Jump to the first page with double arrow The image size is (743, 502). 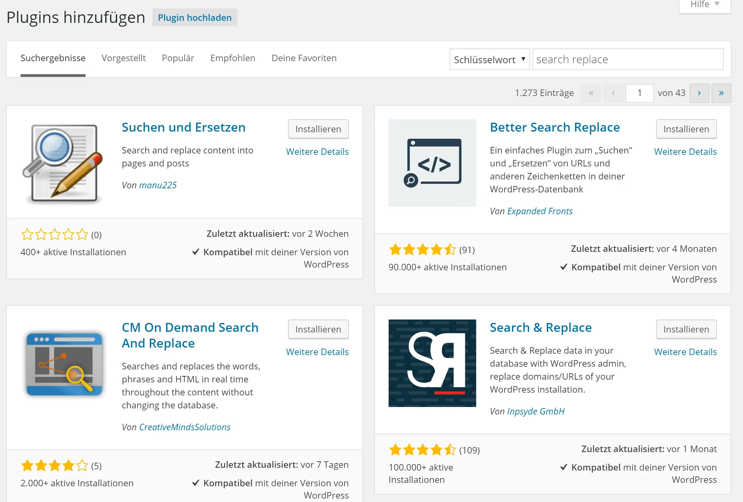(x=591, y=93)
